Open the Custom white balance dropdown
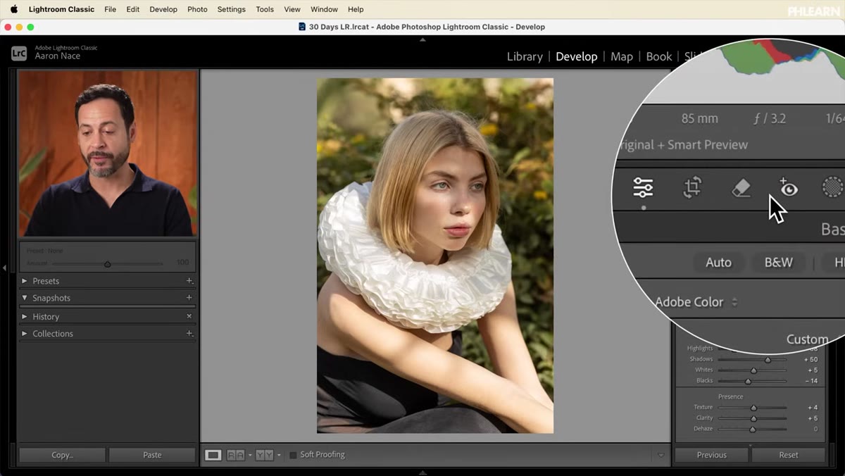Viewport: 845px width, 476px height. click(x=807, y=339)
